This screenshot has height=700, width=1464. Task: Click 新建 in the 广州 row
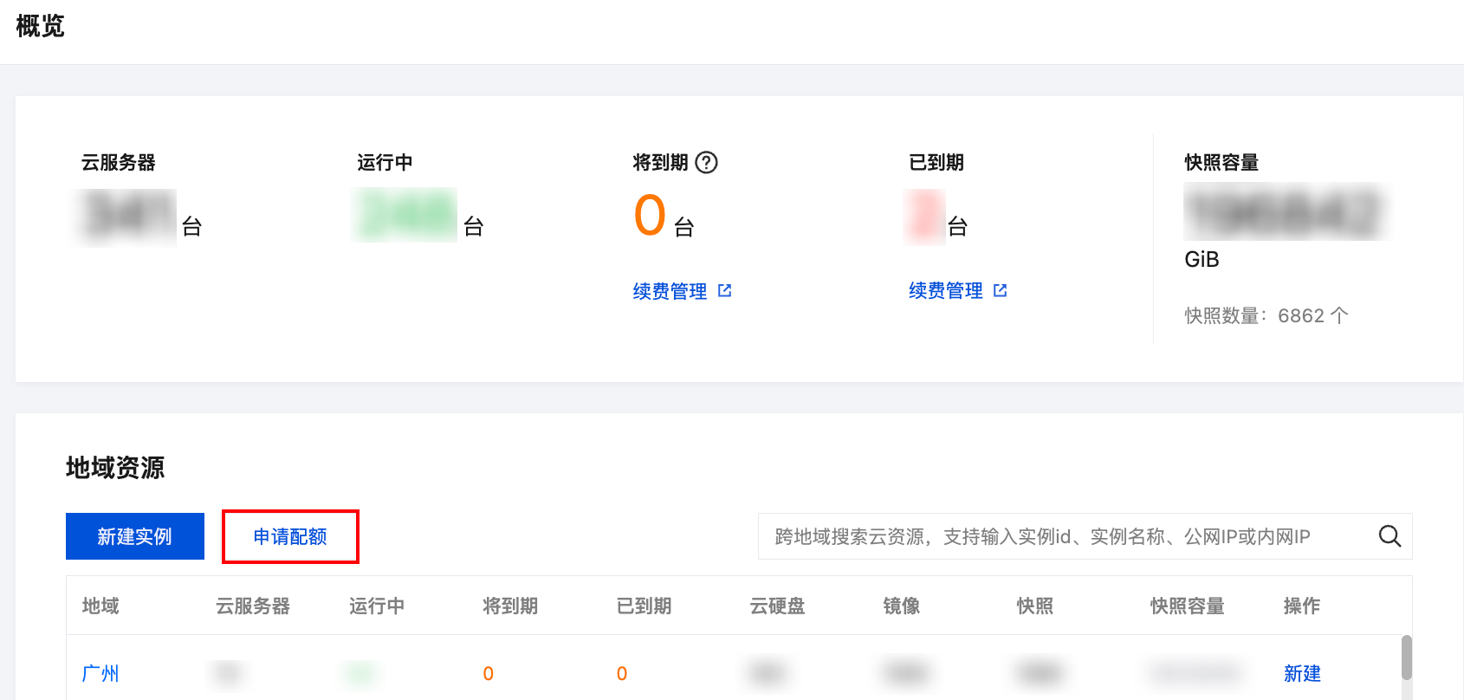tap(1301, 673)
